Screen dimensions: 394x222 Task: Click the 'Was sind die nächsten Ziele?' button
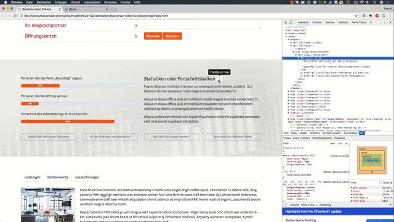[233, 137]
